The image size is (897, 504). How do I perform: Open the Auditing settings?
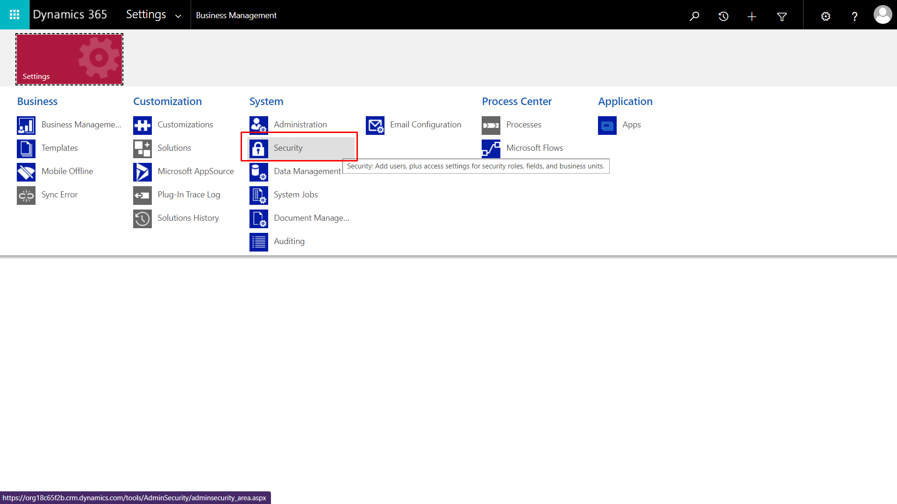tap(289, 241)
